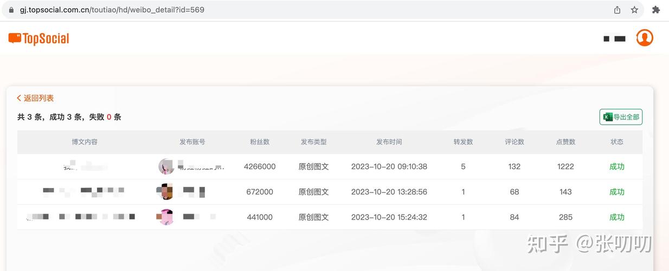Click the address bar URL

[x=112, y=10]
